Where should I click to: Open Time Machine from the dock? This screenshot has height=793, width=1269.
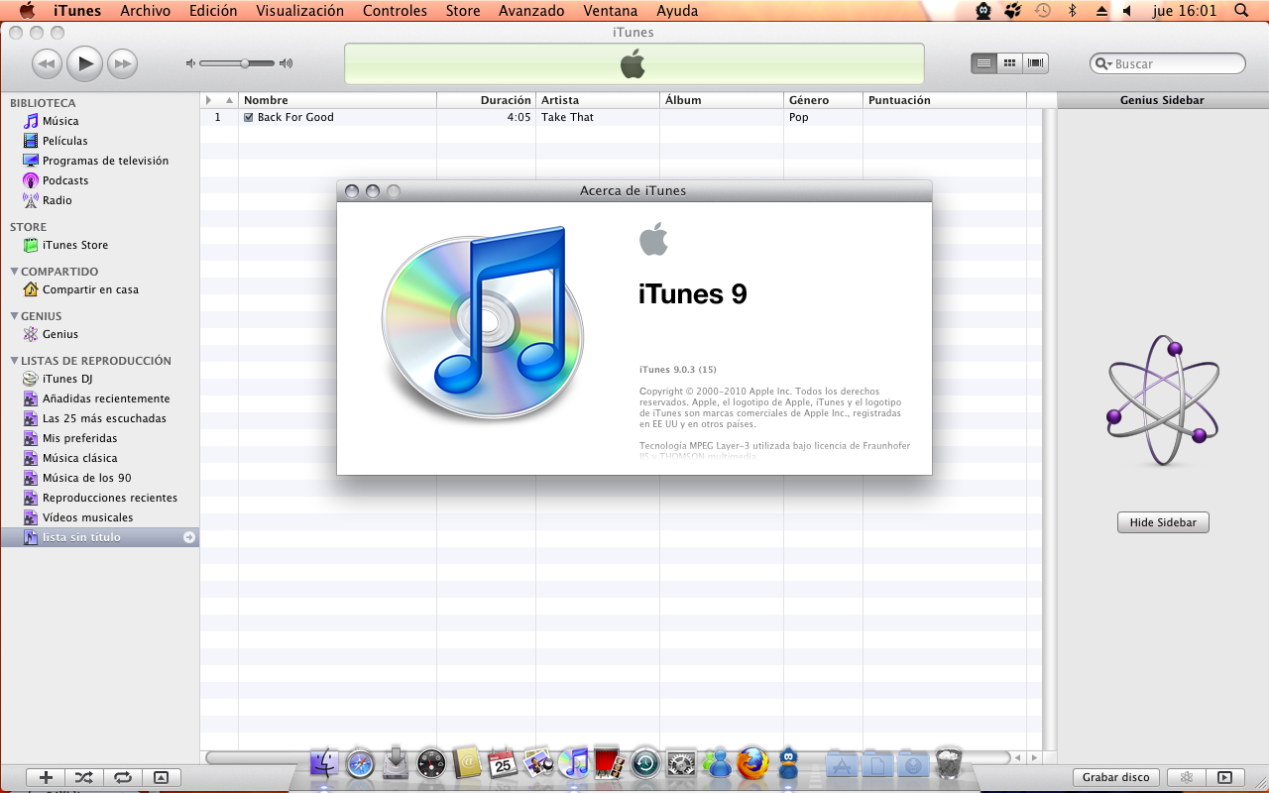pyautogui.click(x=645, y=763)
